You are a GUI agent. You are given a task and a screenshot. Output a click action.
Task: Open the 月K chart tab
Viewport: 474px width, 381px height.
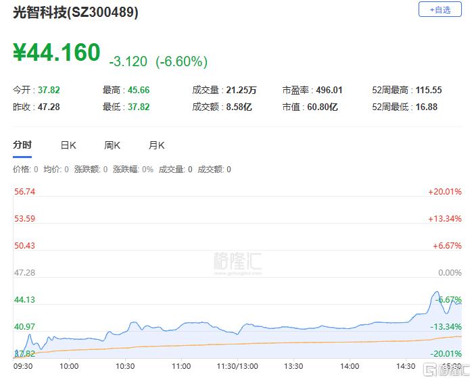coord(156,145)
